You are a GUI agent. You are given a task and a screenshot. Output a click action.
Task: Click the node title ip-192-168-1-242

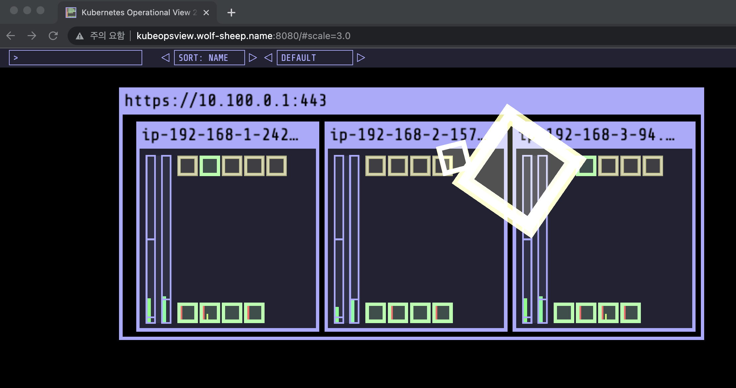(220, 135)
